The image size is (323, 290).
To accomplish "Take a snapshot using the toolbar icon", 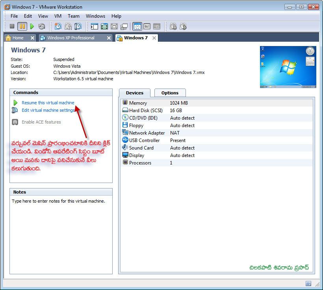I will [58, 26].
